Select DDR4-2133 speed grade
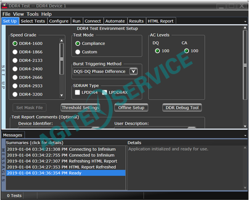 click(x=15, y=60)
